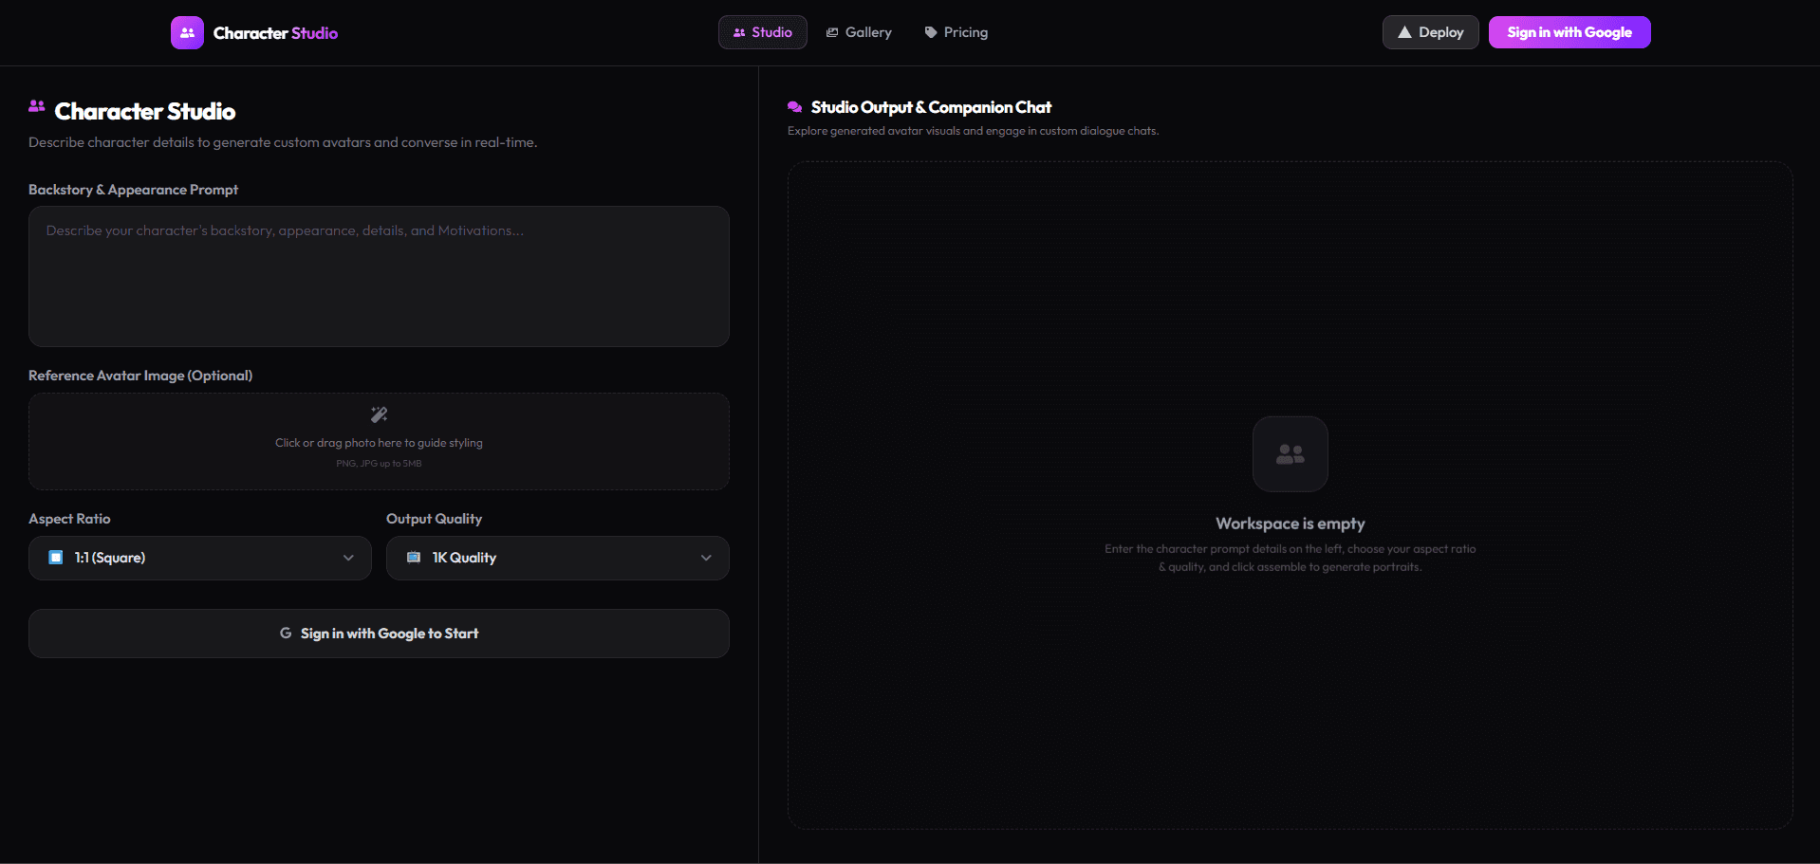
Task: Expand the Output Quality chevron arrow
Action: (x=706, y=558)
